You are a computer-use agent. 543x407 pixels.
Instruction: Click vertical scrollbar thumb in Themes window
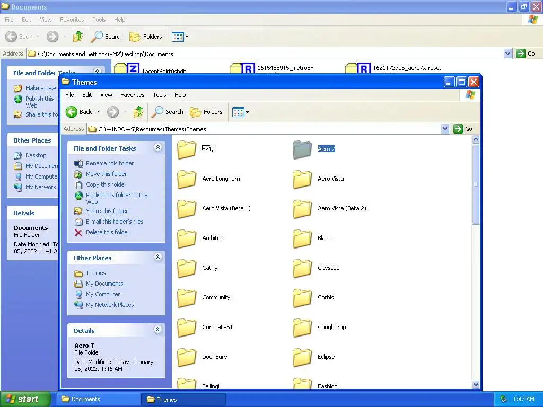point(476,184)
